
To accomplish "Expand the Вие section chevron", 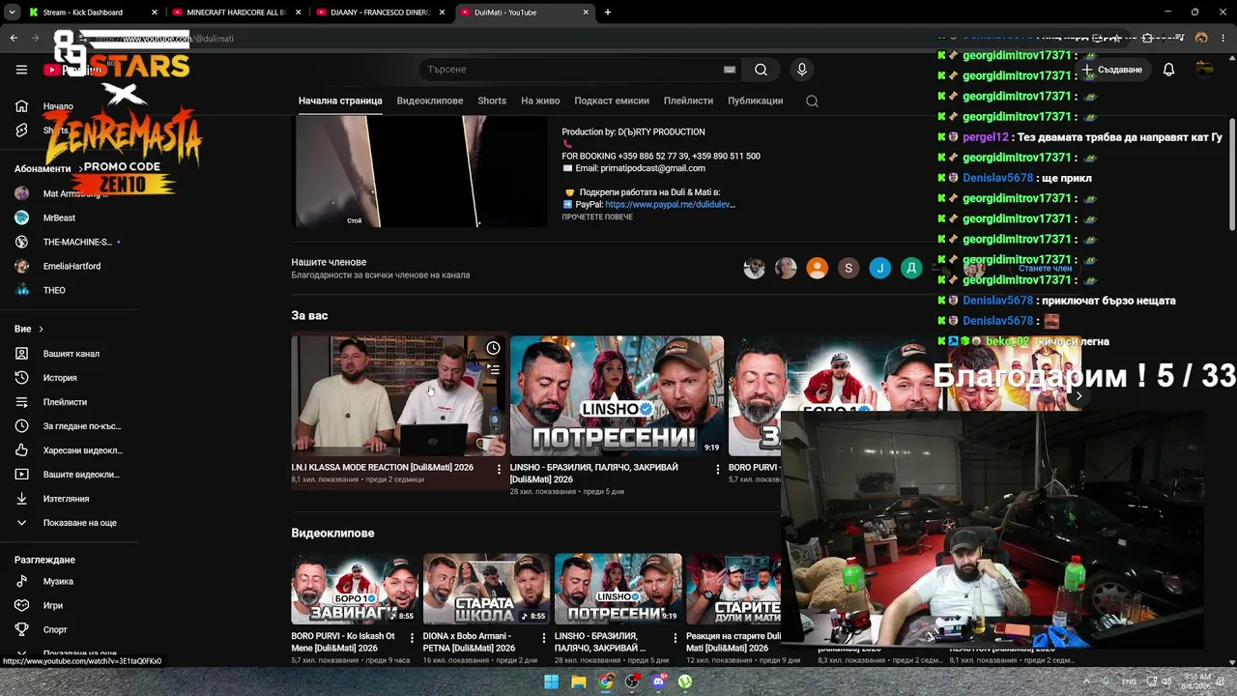I will point(41,330).
